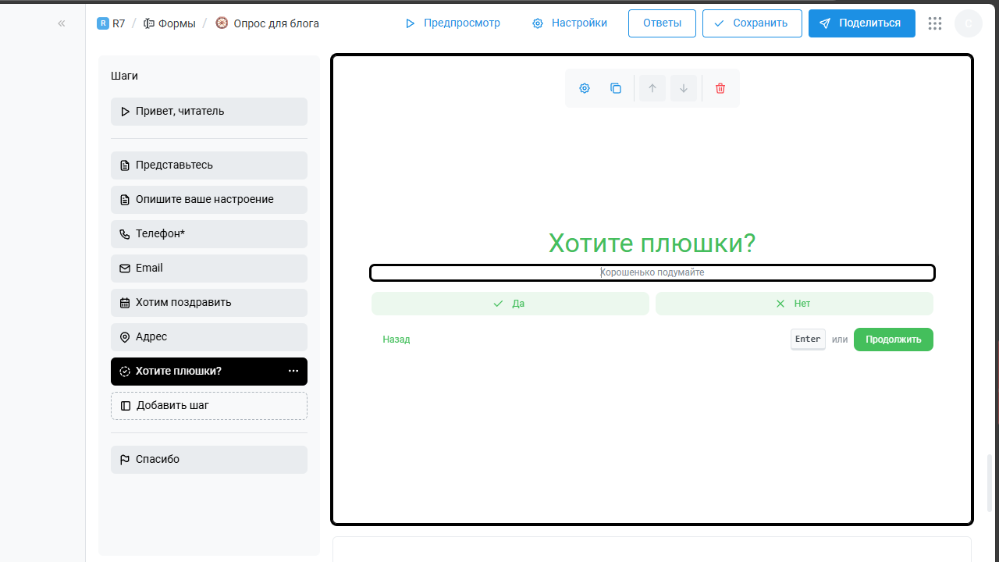Choose the Да answer option

point(510,304)
